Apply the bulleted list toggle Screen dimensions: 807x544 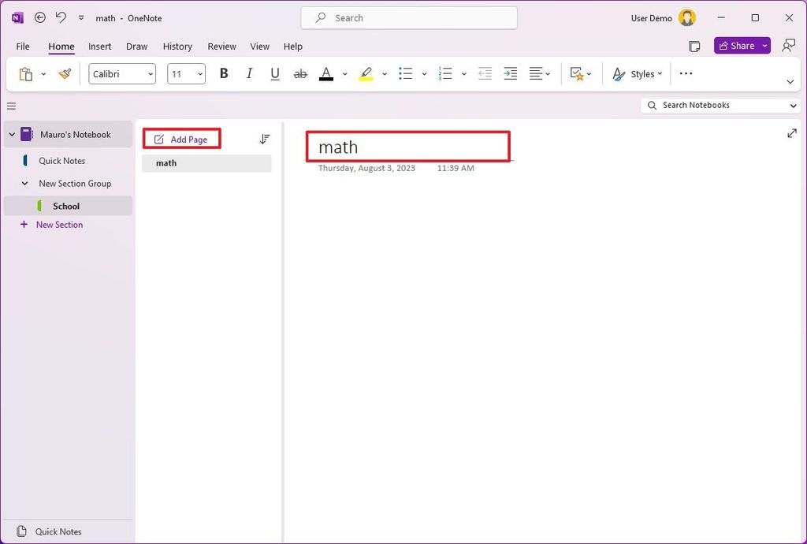pos(405,73)
